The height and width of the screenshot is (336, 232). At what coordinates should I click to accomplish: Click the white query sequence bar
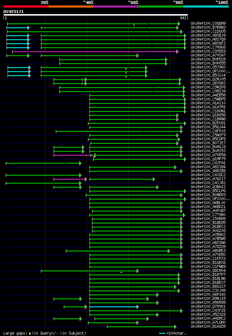[x=96, y=15]
